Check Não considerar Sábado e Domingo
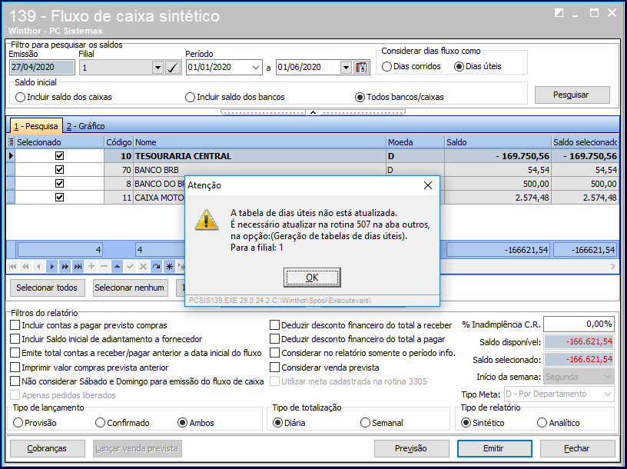Screen dimensions: 627x469 (15, 381)
